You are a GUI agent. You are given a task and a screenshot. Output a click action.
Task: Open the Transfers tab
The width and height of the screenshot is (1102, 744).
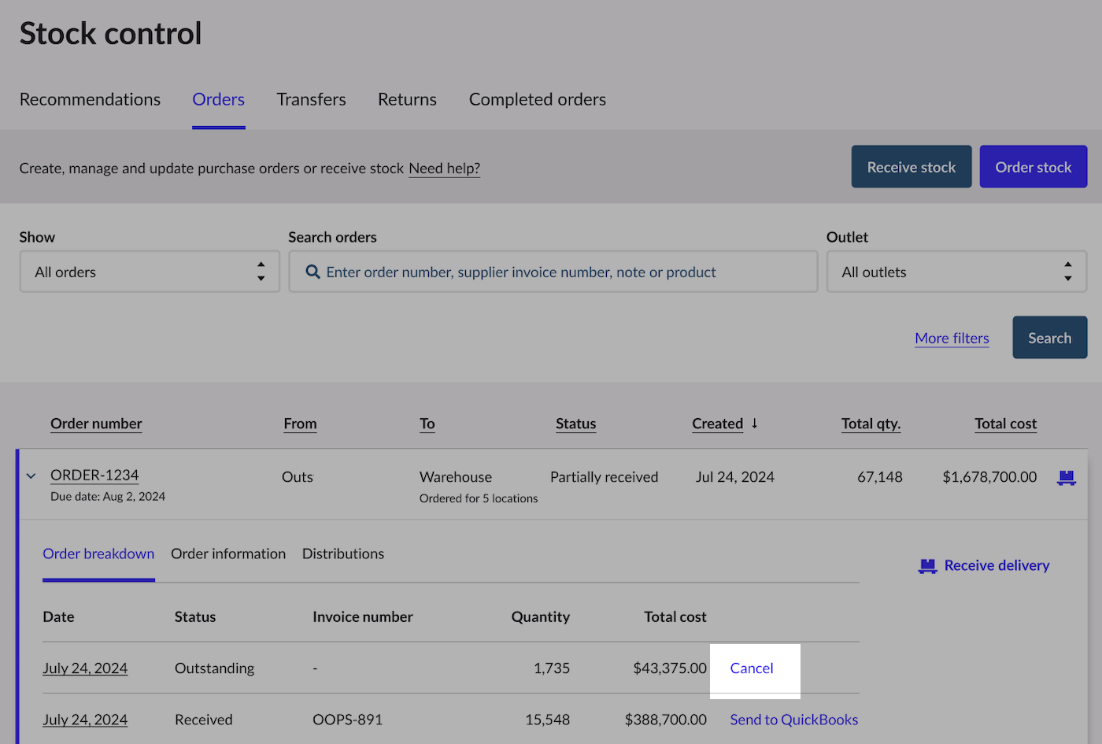(311, 99)
